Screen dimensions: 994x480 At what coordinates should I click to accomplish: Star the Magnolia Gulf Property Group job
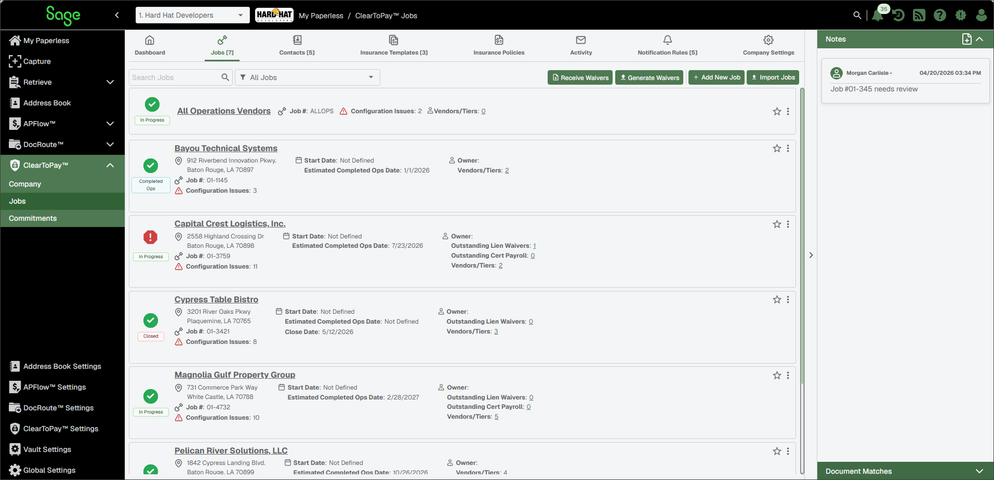coord(777,376)
